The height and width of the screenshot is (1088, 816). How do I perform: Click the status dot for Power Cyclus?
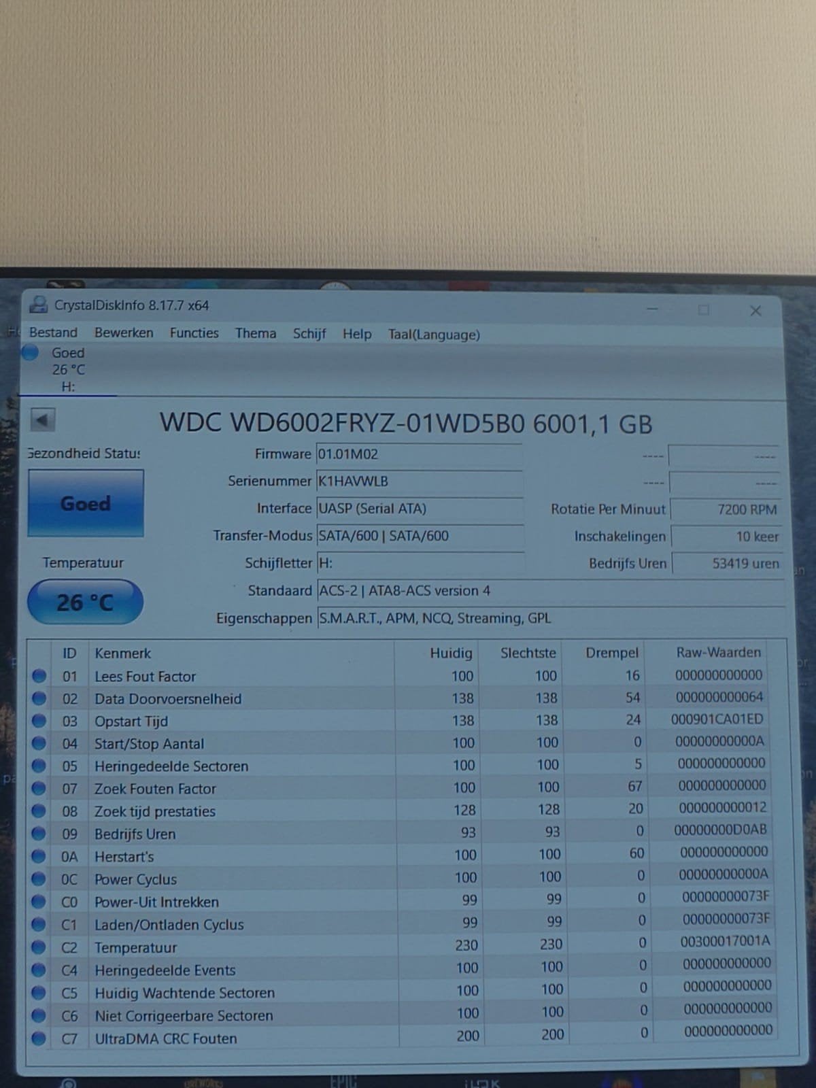click(x=39, y=879)
